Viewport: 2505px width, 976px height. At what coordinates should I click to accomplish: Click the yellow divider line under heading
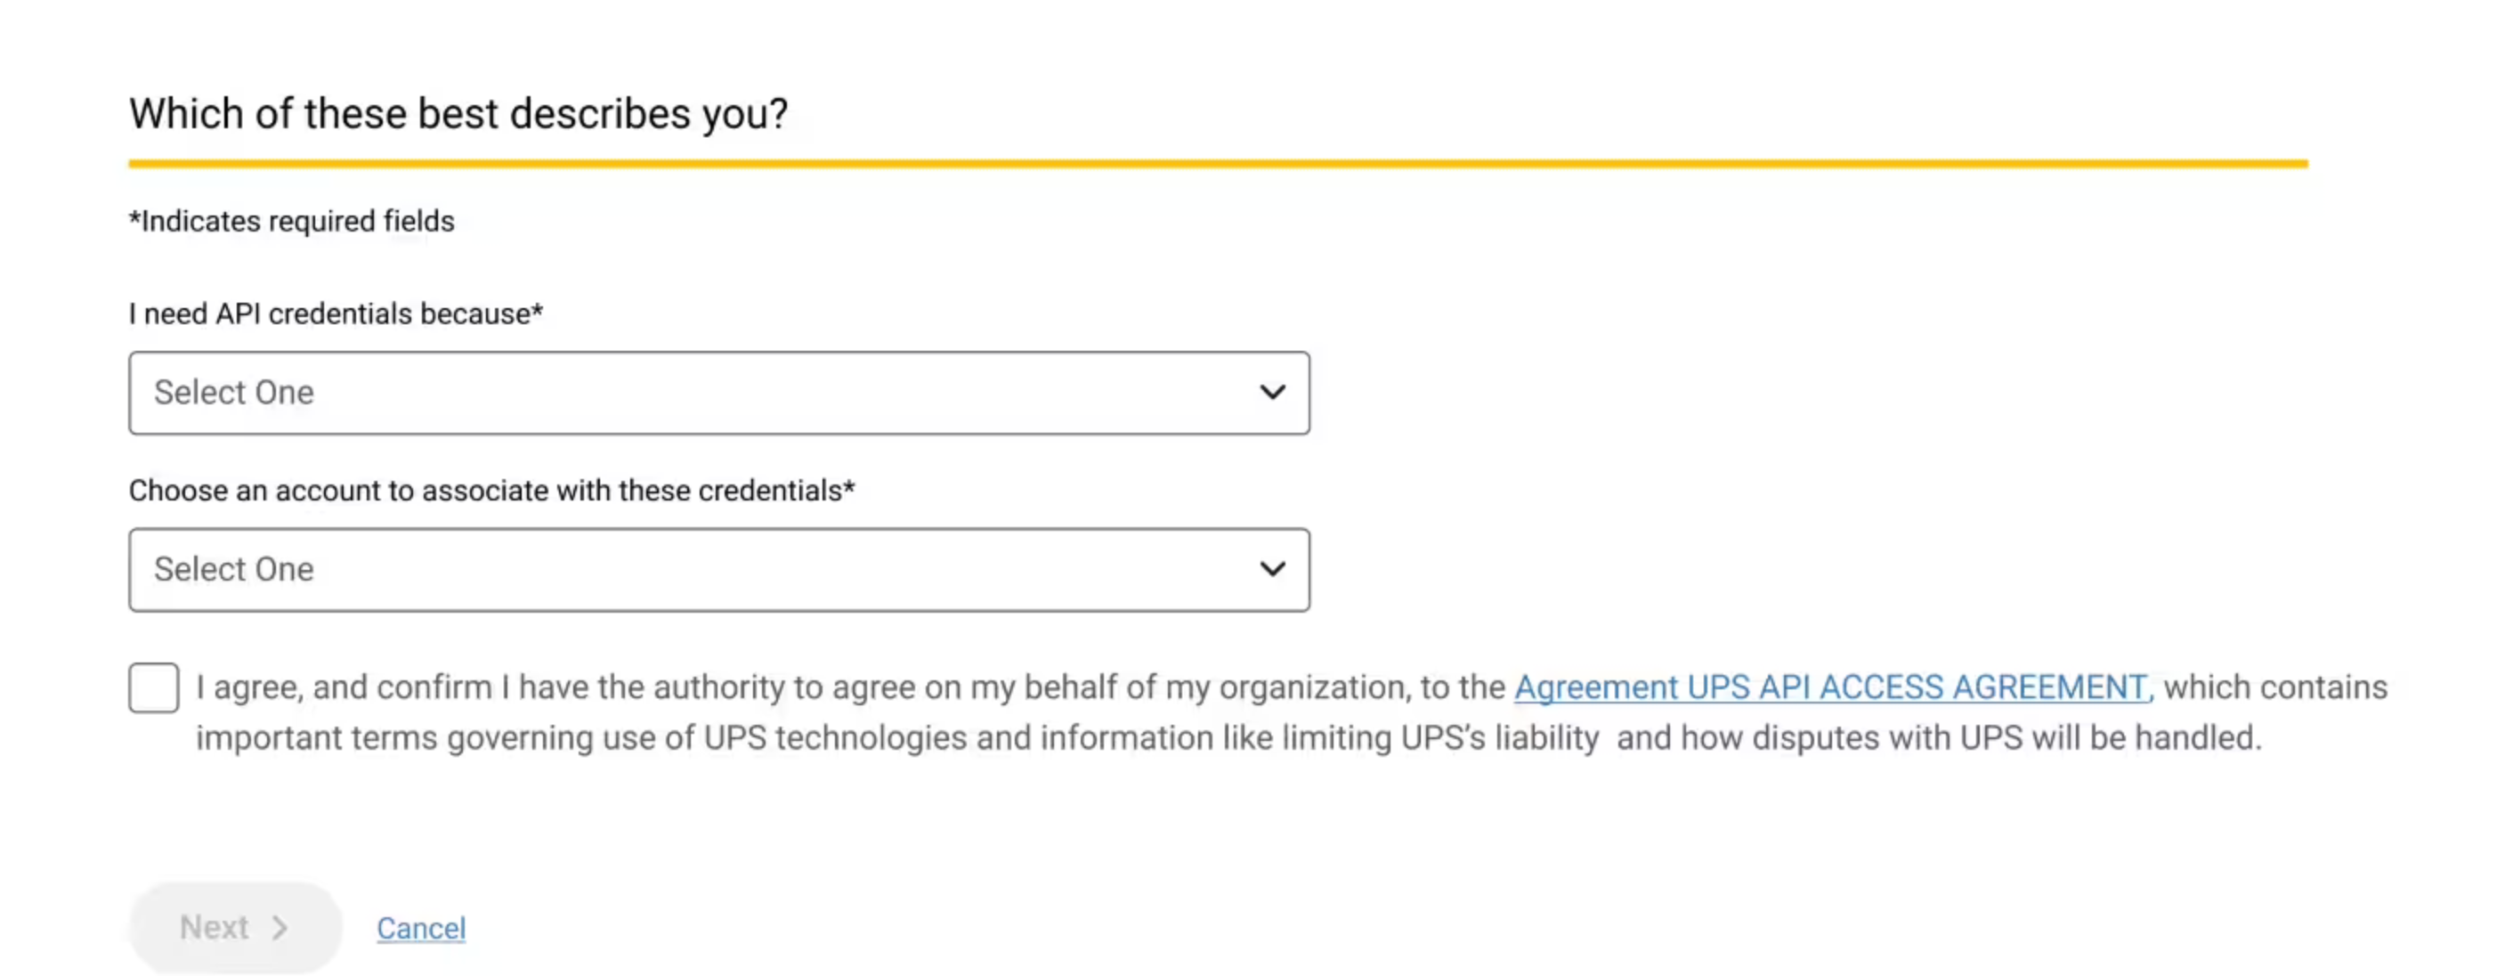coord(1218,164)
